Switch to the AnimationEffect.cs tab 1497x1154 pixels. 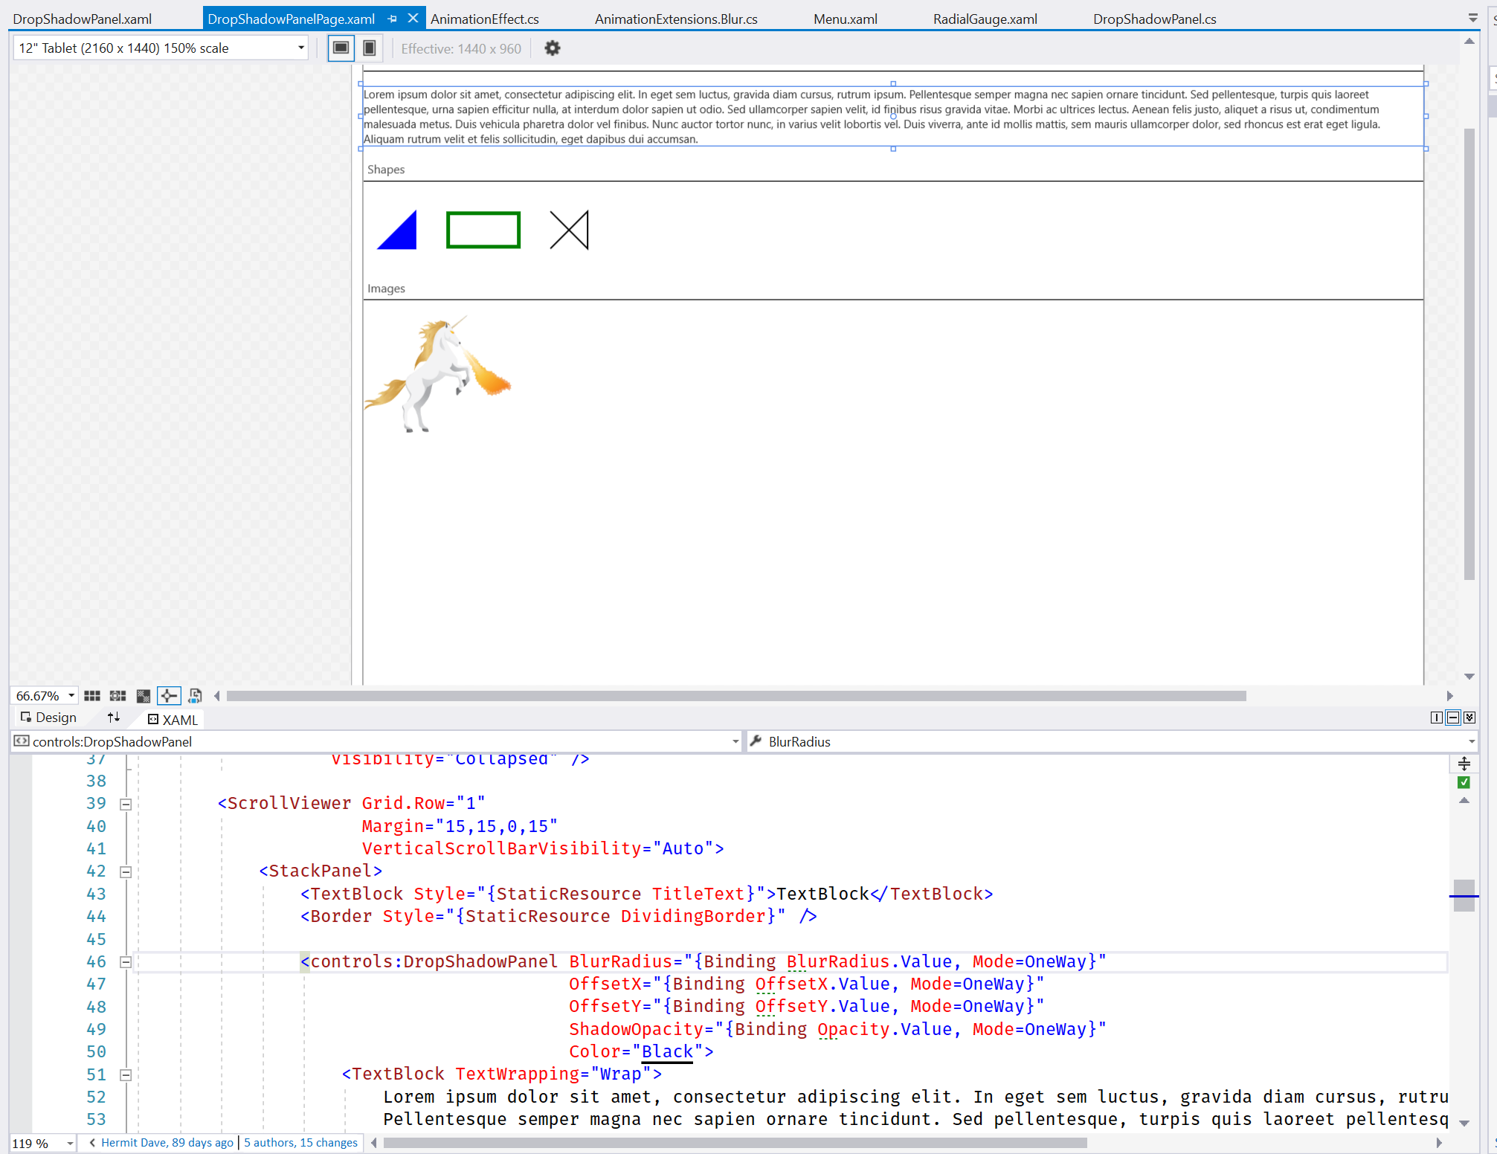tap(485, 19)
